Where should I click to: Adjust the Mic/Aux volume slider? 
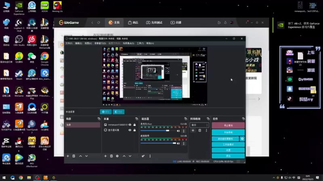(158, 131)
